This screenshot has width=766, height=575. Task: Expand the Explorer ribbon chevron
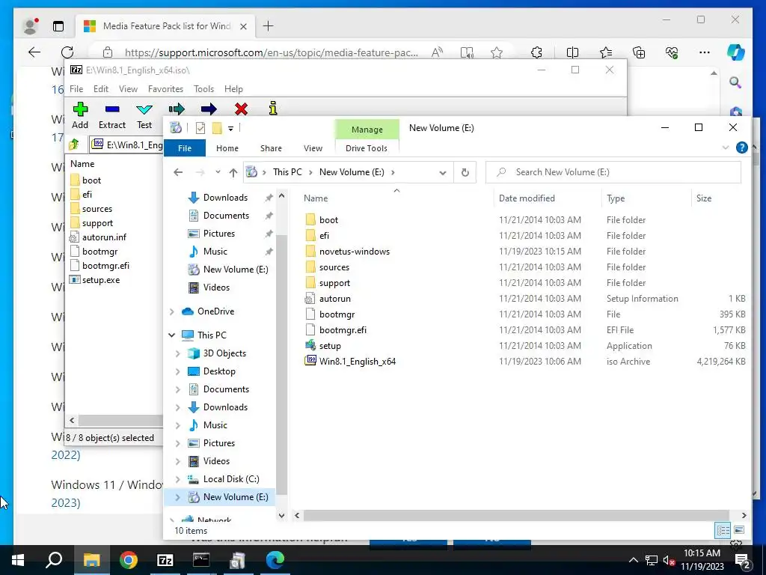(x=726, y=147)
